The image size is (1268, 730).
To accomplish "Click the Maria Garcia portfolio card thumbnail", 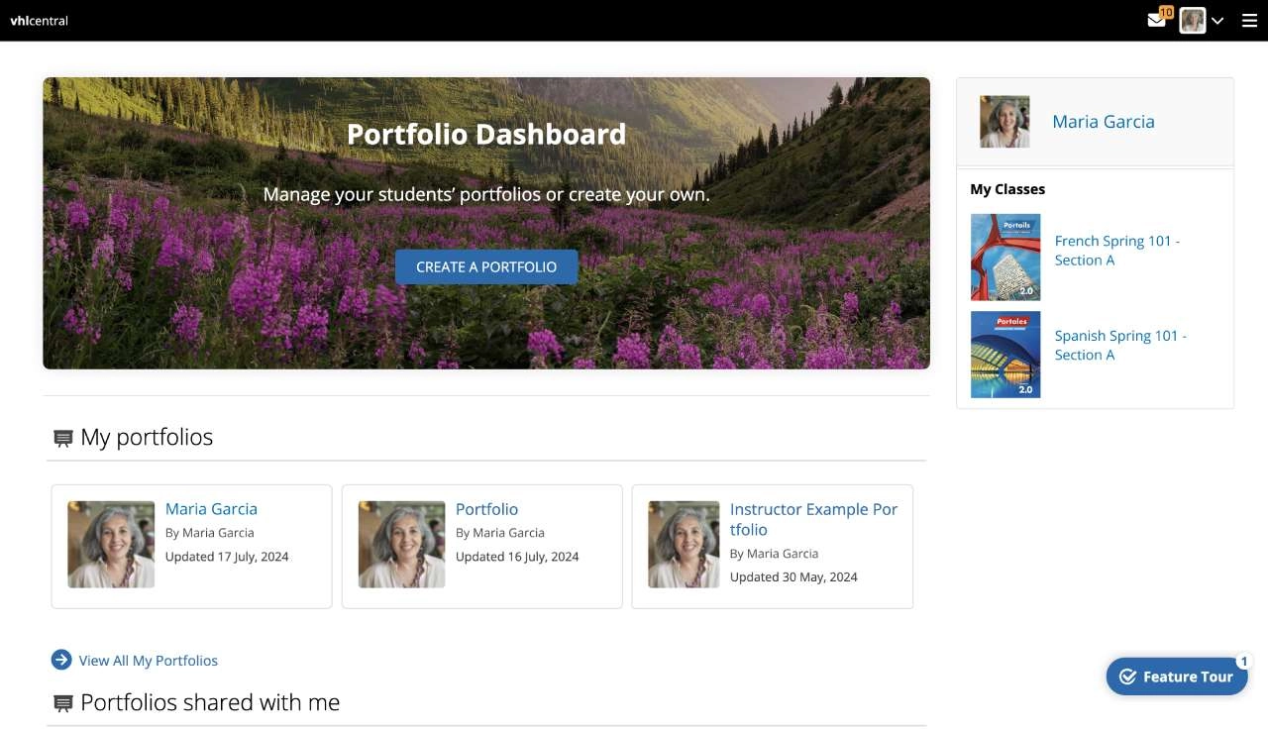I will click(x=111, y=544).
